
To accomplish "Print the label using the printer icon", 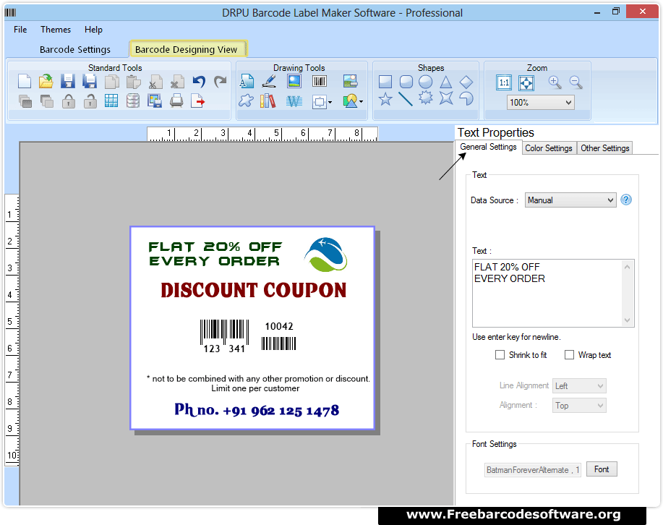I will [176, 101].
